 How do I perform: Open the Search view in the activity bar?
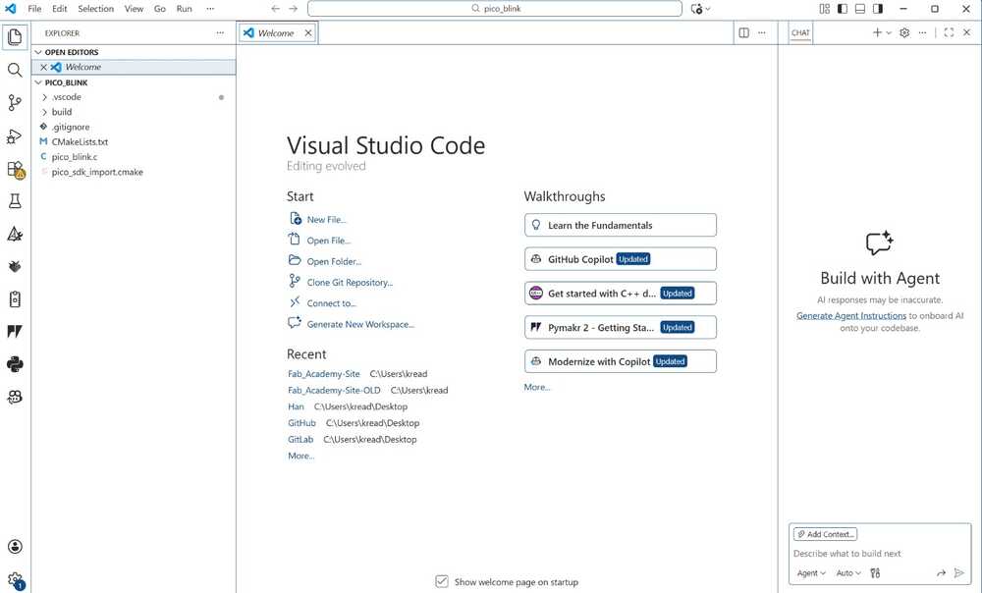(15, 70)
